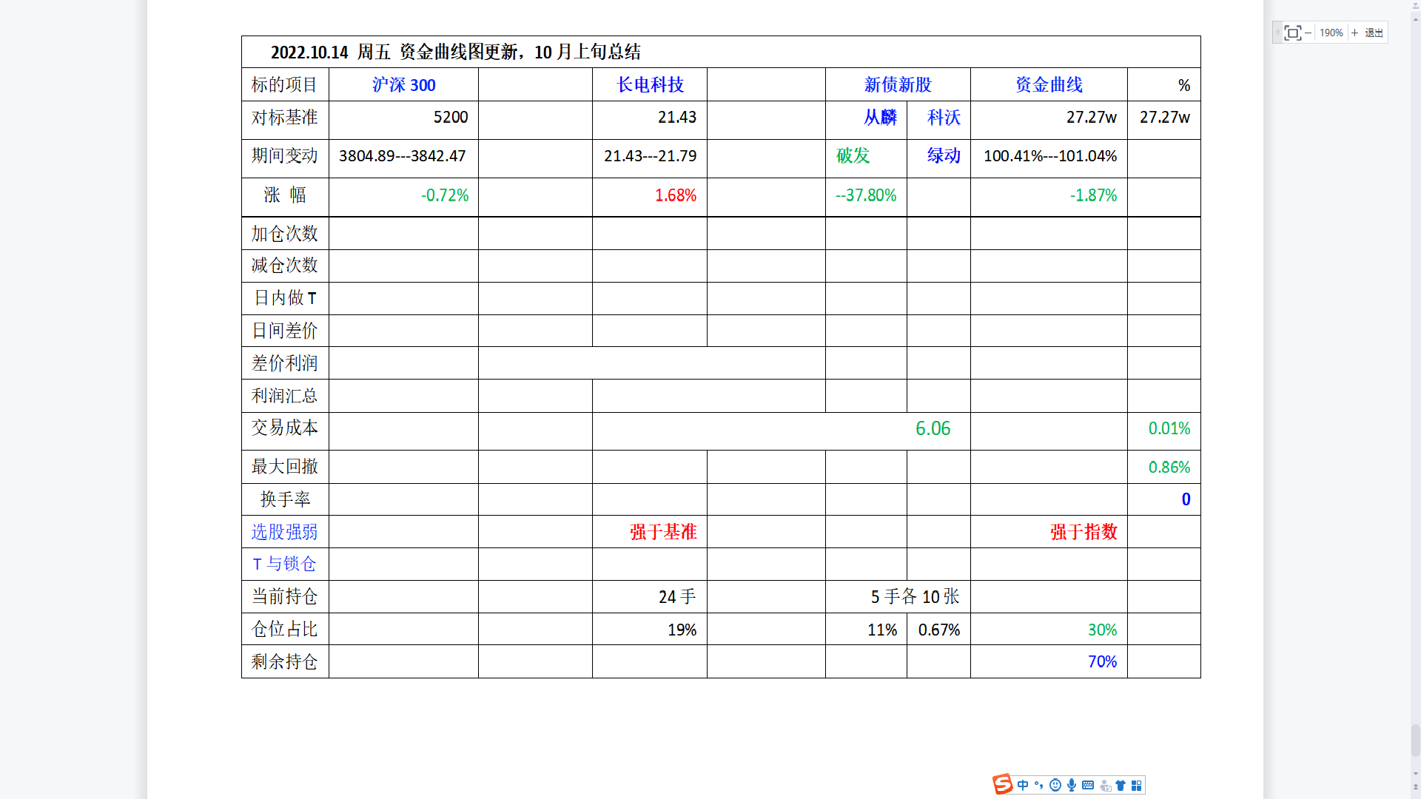The width and height of the screenshot is (1421, 799).
Task: Click the grip handle beside the zoom toolbar
Action: click(x=1277, y=32)
